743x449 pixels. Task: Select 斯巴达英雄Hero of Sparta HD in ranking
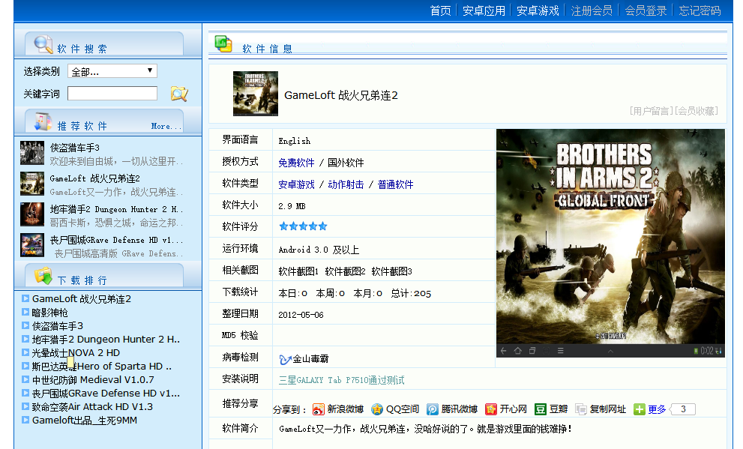click(101, 366)
